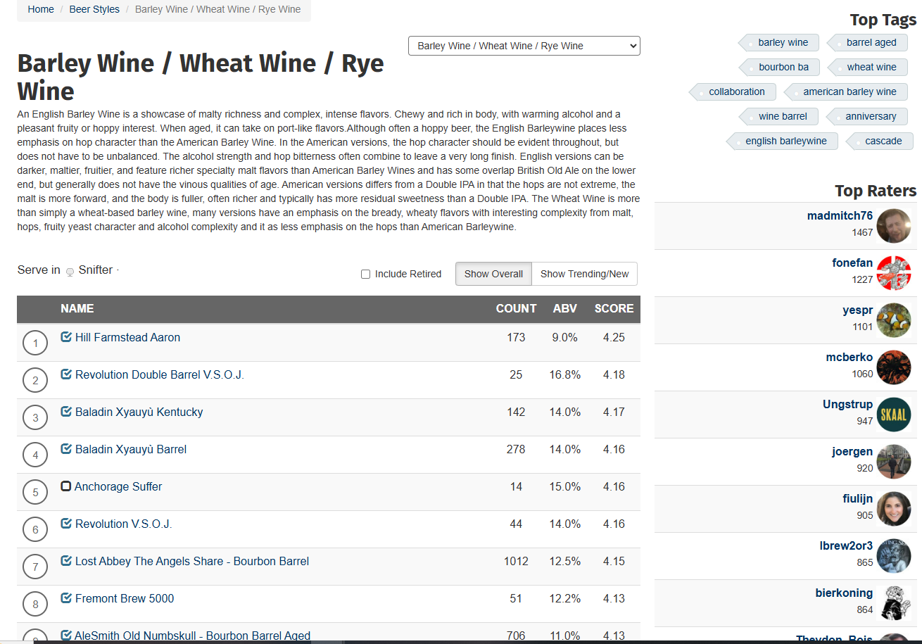Click the "barrel aged" tag
This screenshot has height=644, width=922.
tap(871, 42)
